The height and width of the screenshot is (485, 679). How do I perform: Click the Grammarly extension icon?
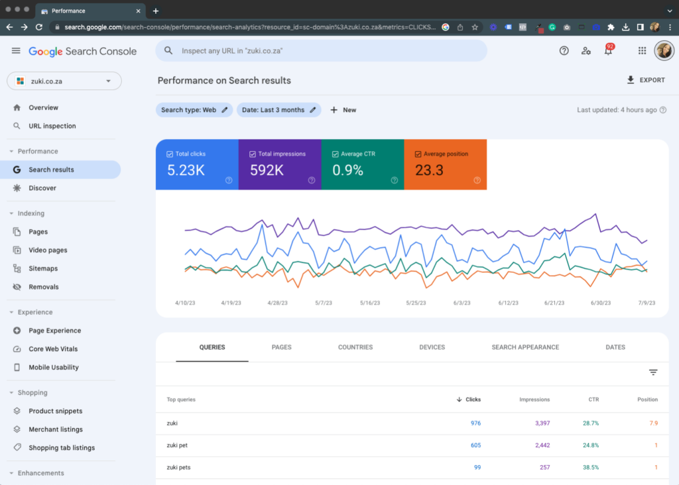tap(552, 27)
